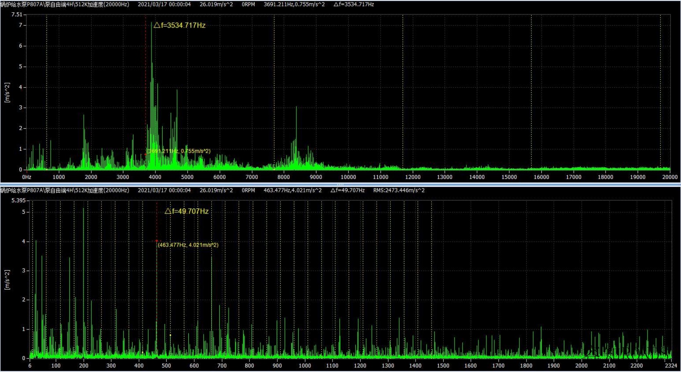The image size is (681, 372).
Task: Click the upper chart's [m/s^2] y-axis label
Action: (7, 93)
